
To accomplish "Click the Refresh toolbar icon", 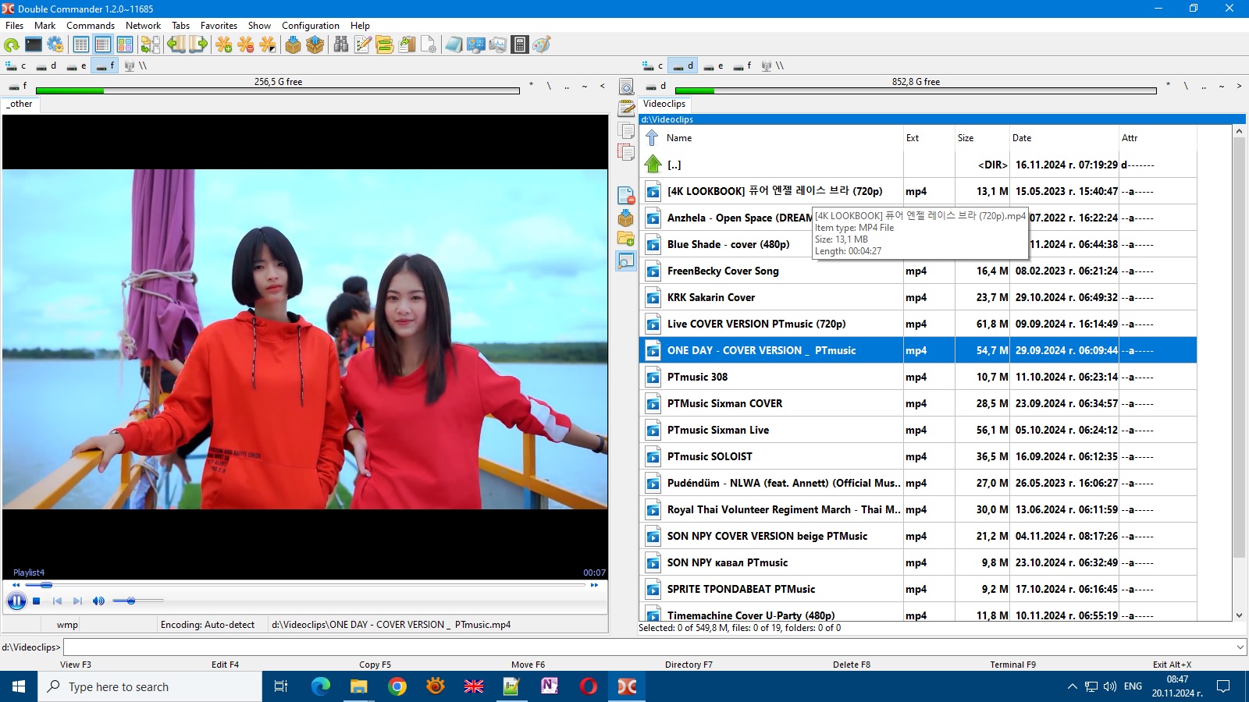I will tap(12, 45).
